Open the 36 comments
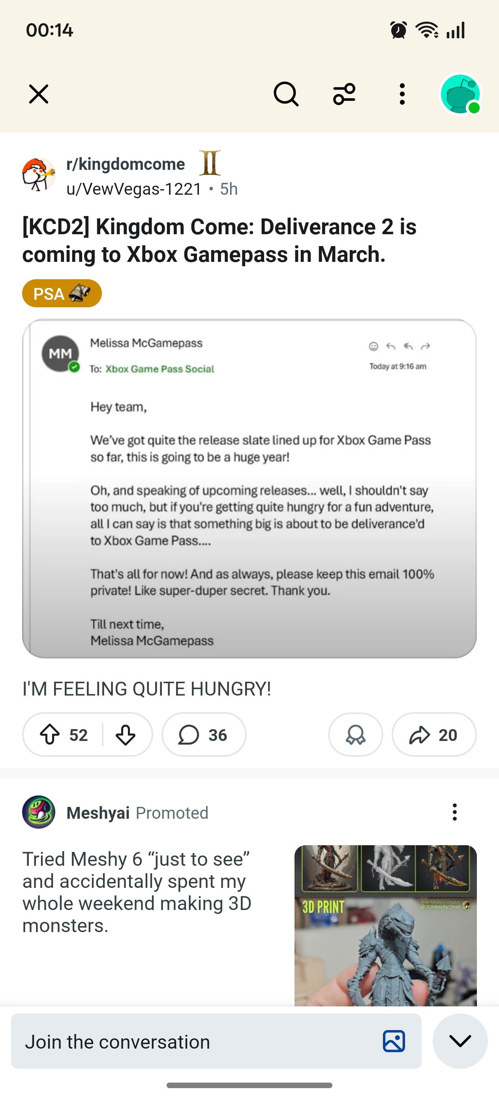This screenshot has width=499, height=1098. 204,734
